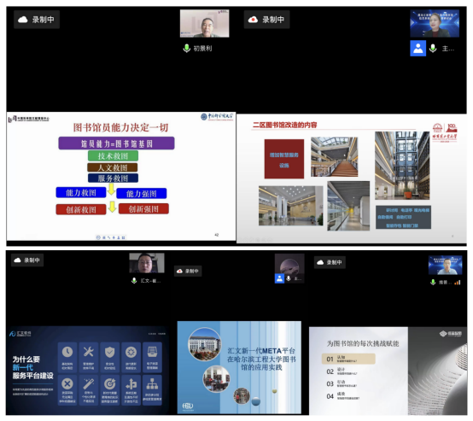The width and height of the screenshot is (473, 421).
Task: Click microphone icon next to 初景利
Action: coord(187,49)
